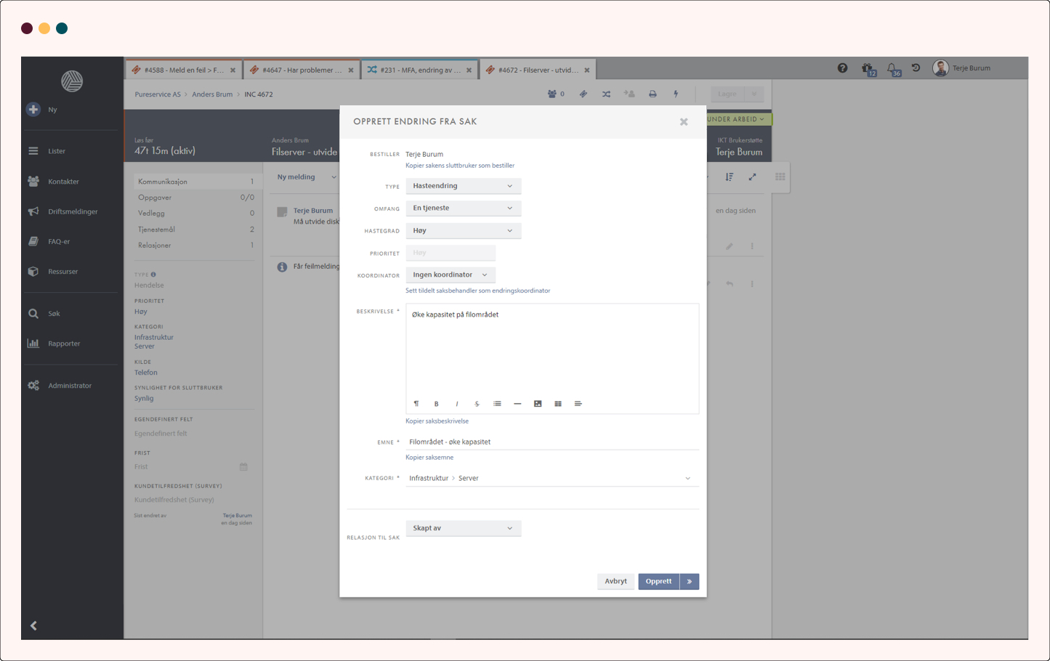Open the help question mark icon

(x=842, y=68)
